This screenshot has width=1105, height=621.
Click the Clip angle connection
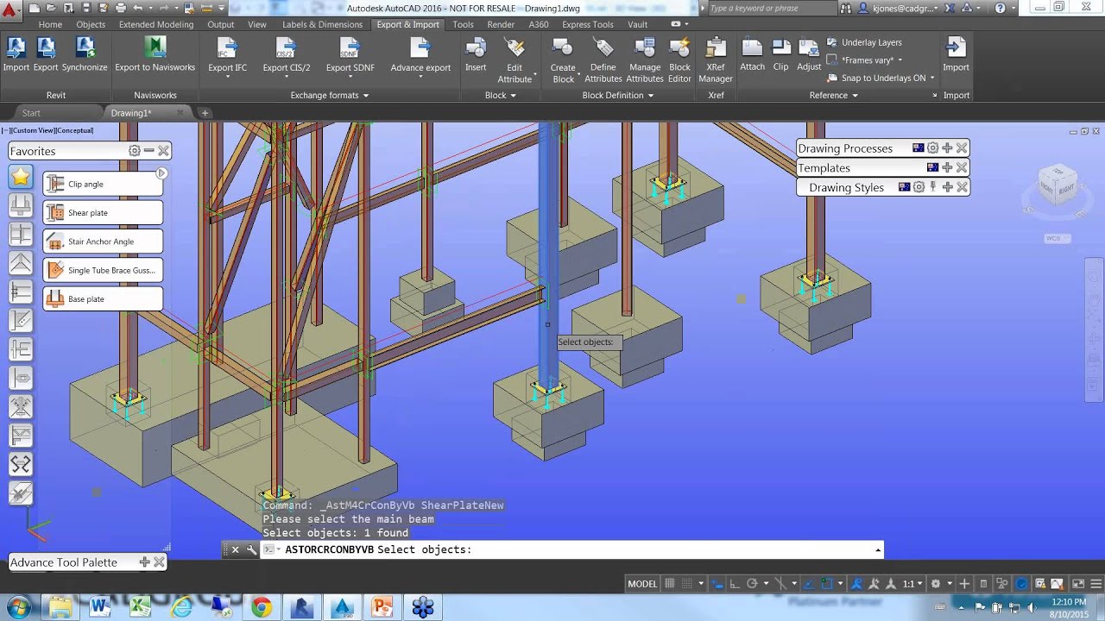coord(103,184)
